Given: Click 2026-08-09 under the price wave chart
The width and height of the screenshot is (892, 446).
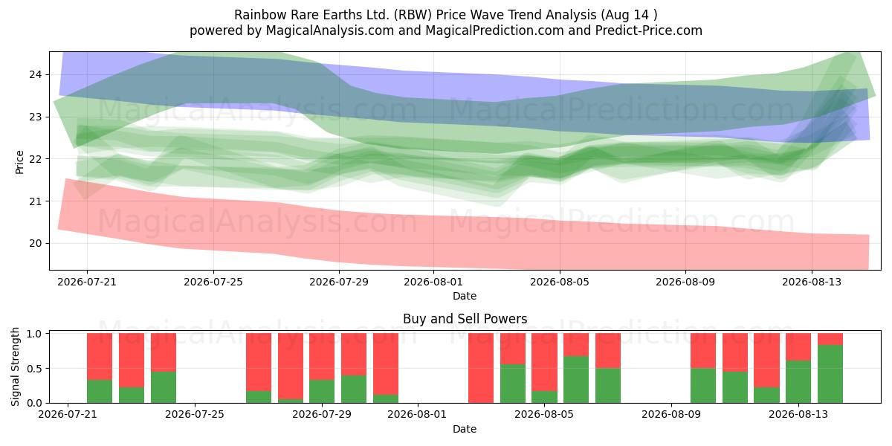Looking at the screenshot, I should (x=685, y=282).
